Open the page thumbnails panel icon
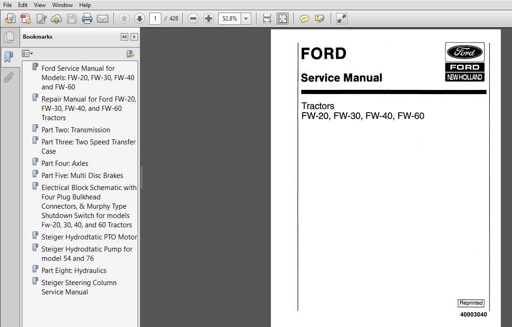 (x=9, y=37)
